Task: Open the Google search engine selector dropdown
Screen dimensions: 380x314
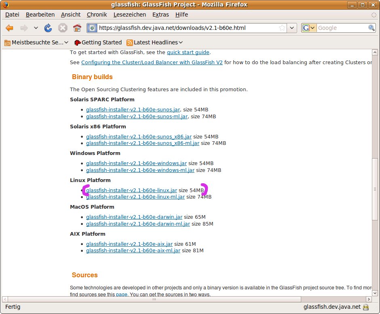Action: [x=309, y=28]
